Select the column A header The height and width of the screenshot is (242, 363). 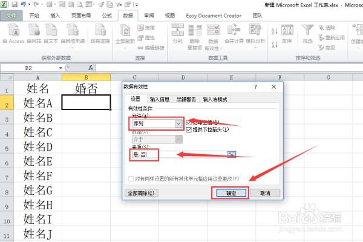coord(38,77)
